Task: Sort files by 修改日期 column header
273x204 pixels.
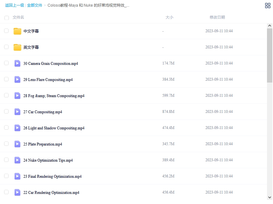Action: click(x=217, y=17)
